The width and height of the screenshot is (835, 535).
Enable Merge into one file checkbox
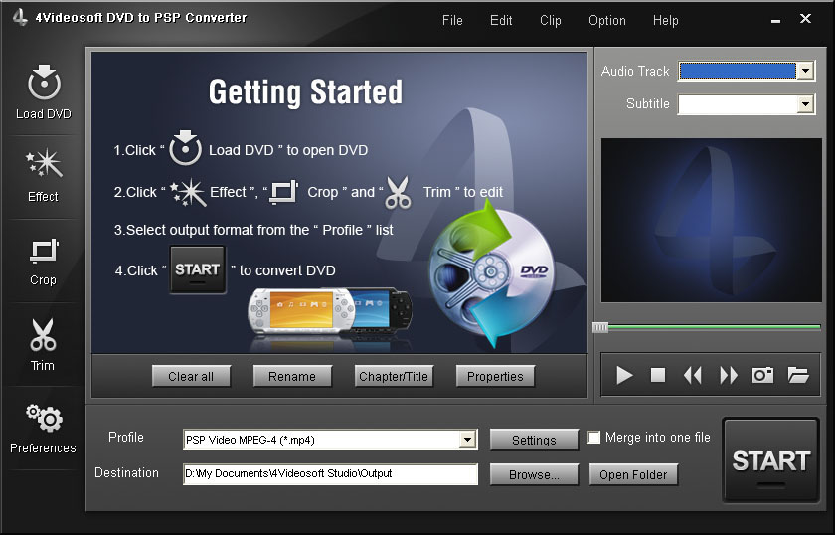(593, 437)
